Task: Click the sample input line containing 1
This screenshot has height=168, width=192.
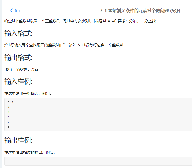Action: click(x=9, y=112)
